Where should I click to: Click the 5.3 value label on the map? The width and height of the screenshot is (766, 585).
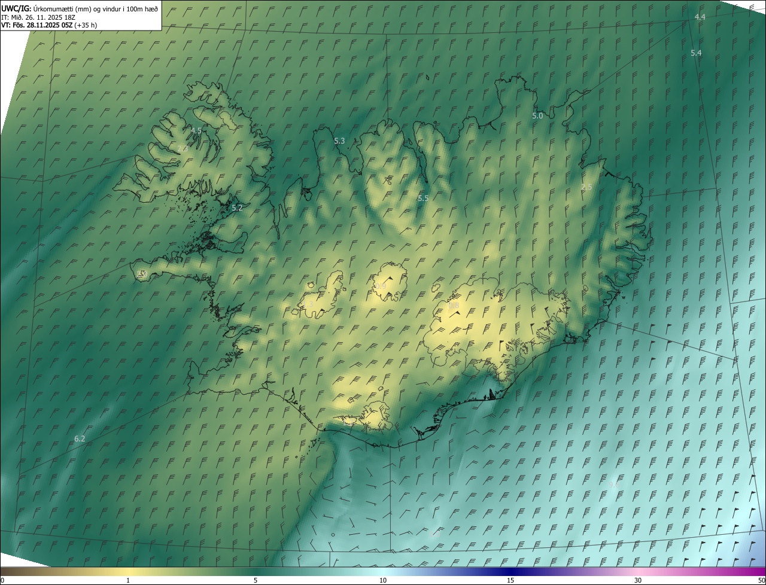[x=339, y=141]
